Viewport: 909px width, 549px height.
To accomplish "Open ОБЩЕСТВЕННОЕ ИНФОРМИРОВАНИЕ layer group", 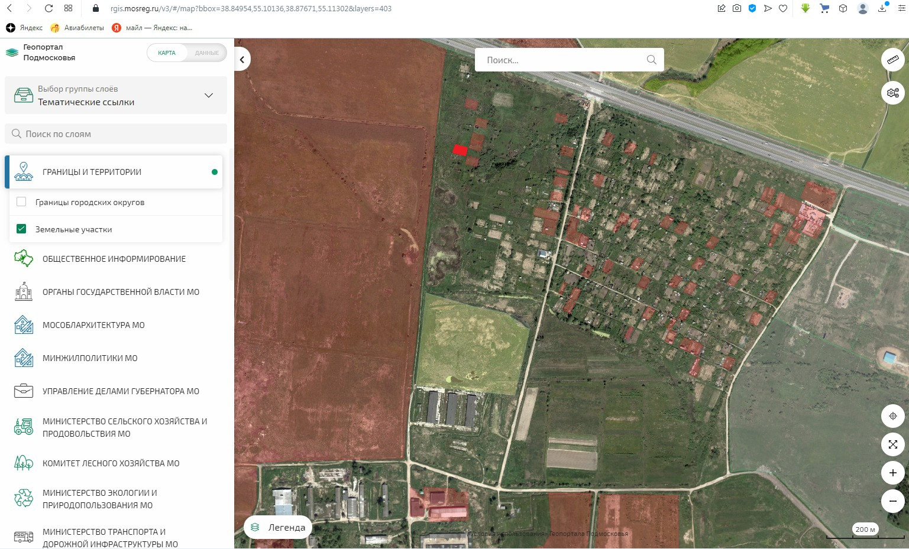I will point(114,259).
